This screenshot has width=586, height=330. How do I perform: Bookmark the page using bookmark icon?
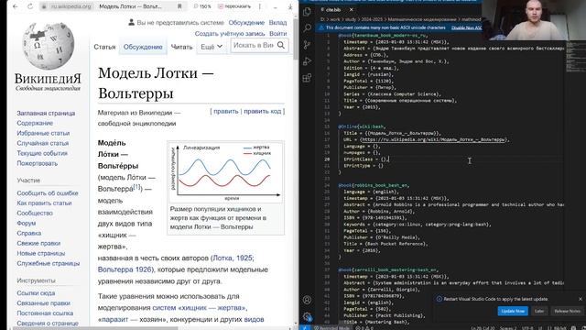click(179, 6)
